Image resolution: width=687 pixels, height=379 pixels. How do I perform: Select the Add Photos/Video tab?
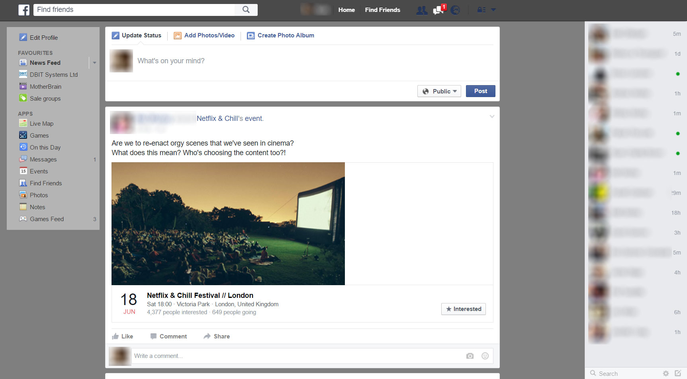pos(204,35)
